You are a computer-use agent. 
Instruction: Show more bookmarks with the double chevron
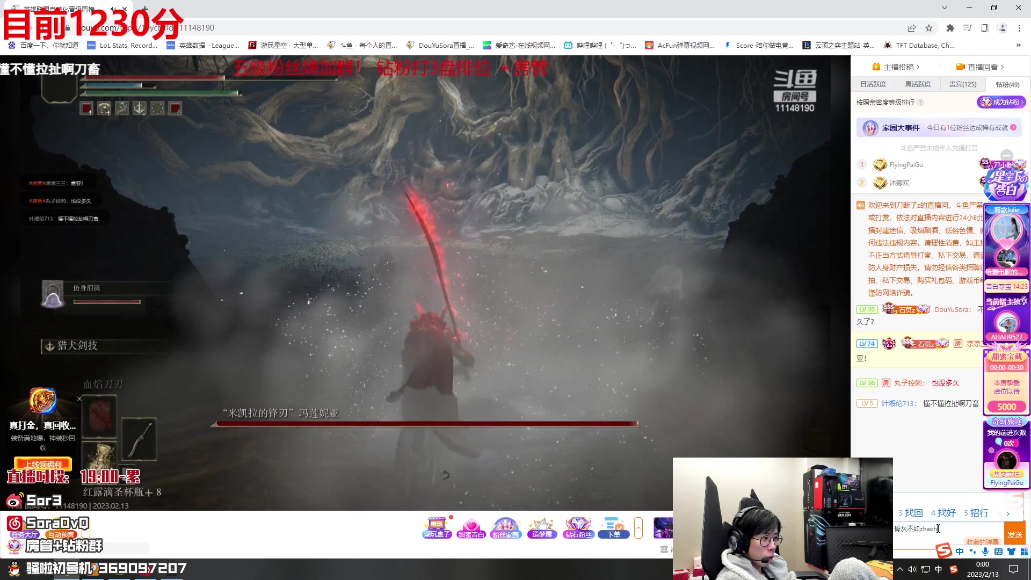point(1019,45)
